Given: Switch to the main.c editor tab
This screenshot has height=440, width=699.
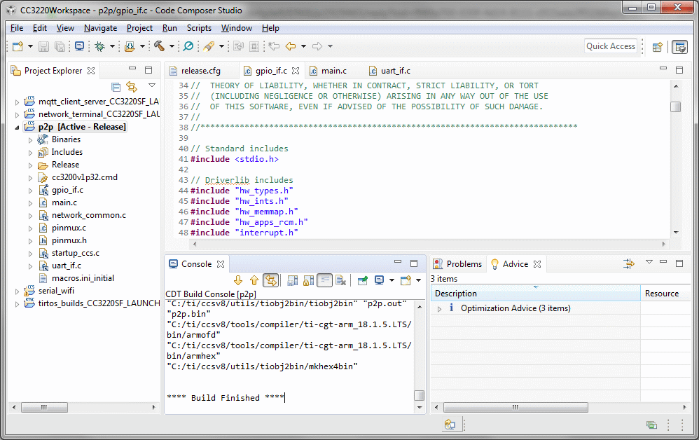Looking at the screenshot, I should coord(333,71).
